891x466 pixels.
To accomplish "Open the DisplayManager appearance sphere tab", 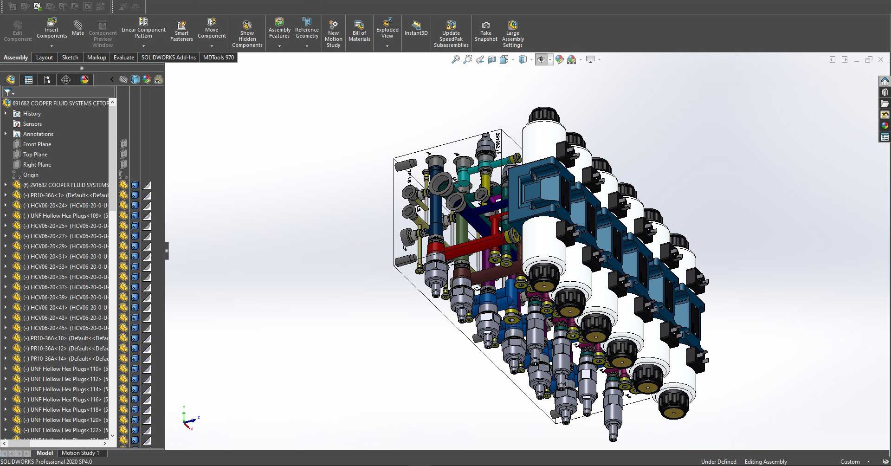I will pyautogui.click(x=84, y=80).
